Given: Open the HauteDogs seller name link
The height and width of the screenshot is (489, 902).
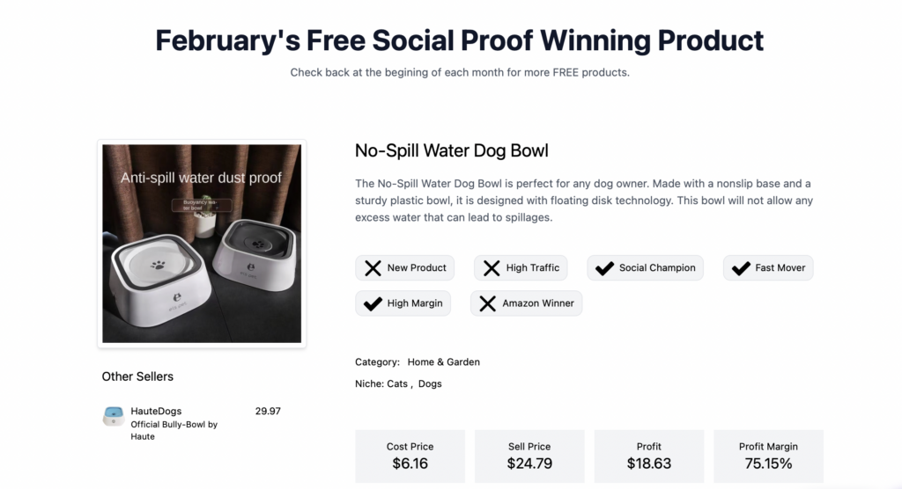Looking at the screenshot, I should coord(156,411).
